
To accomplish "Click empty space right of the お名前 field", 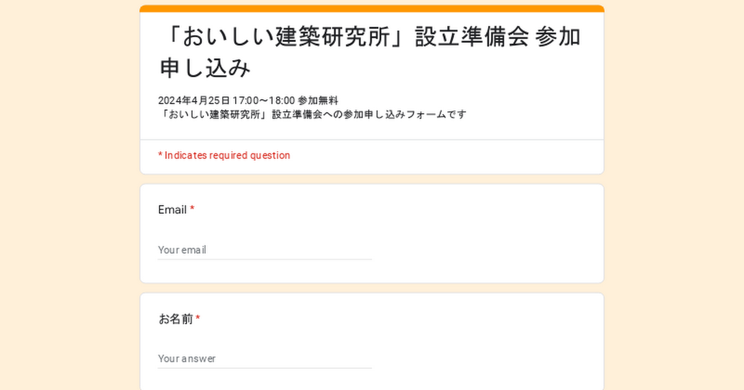I will click(484, 358).
